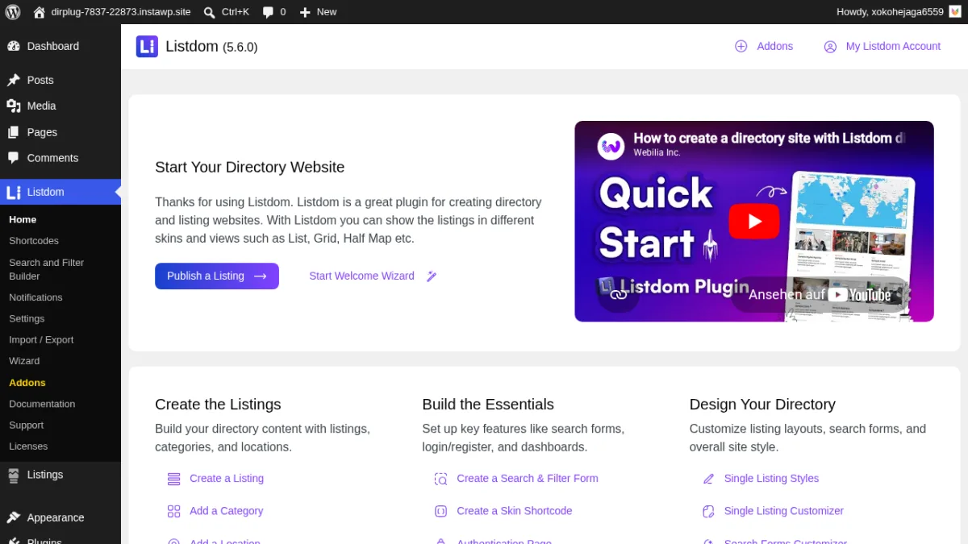Click the WordPress logo icon
This screenshot has height=544, width=968.
(13, 12)
